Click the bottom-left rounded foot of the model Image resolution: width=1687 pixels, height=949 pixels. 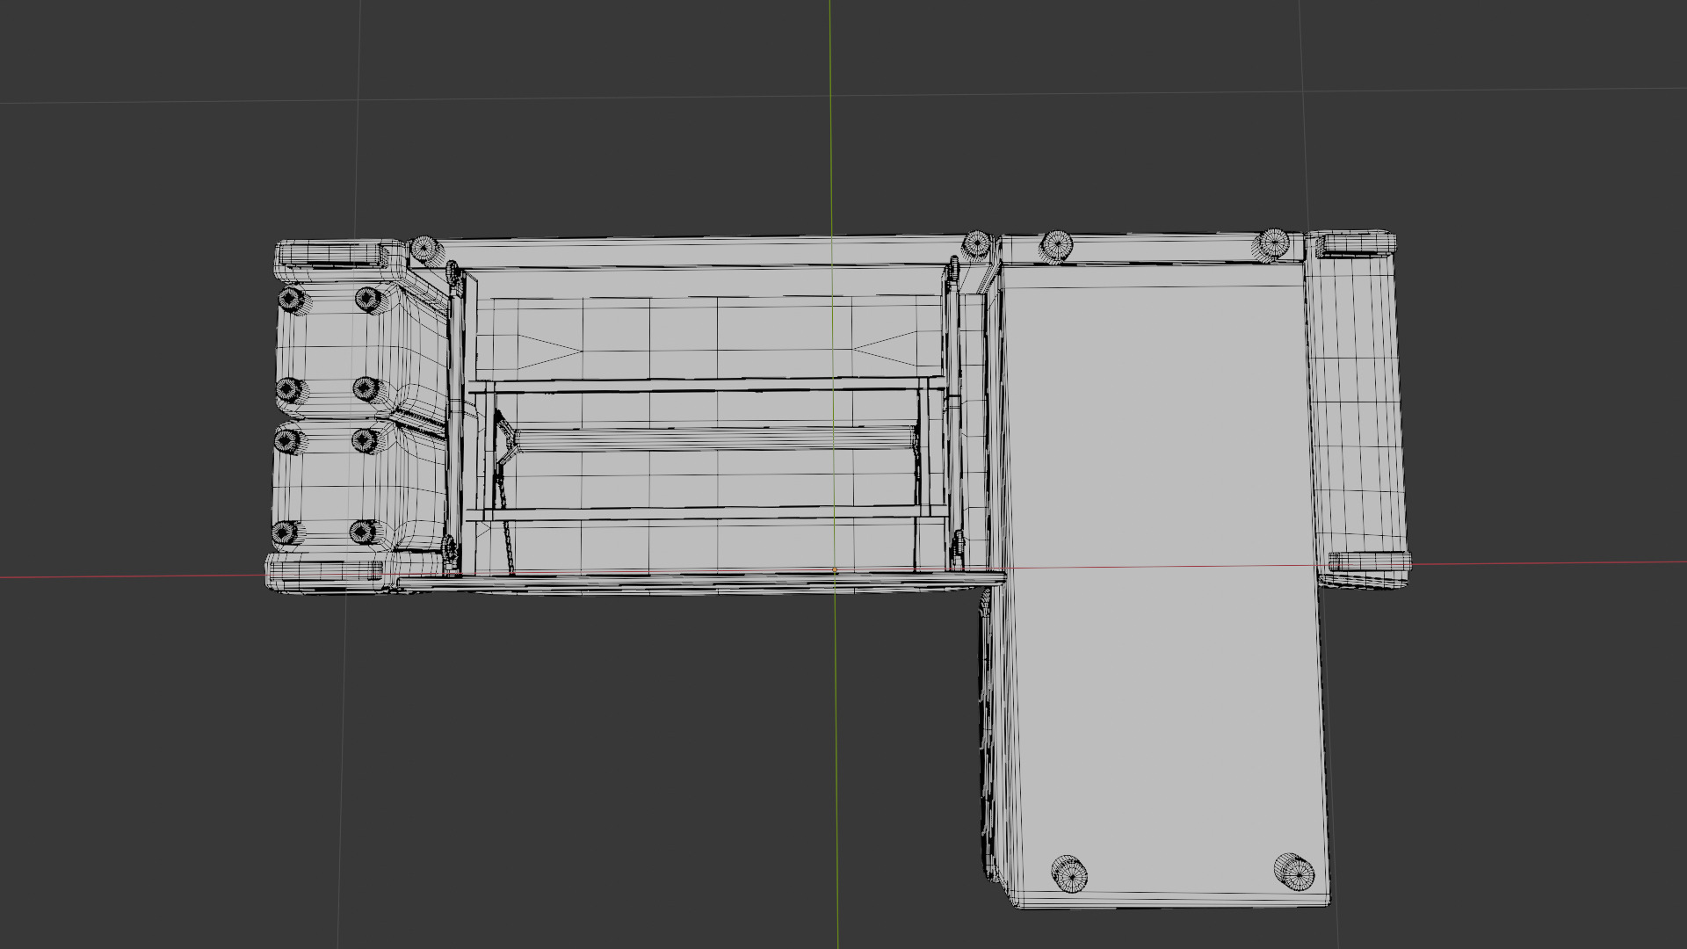tap(325, 571)
